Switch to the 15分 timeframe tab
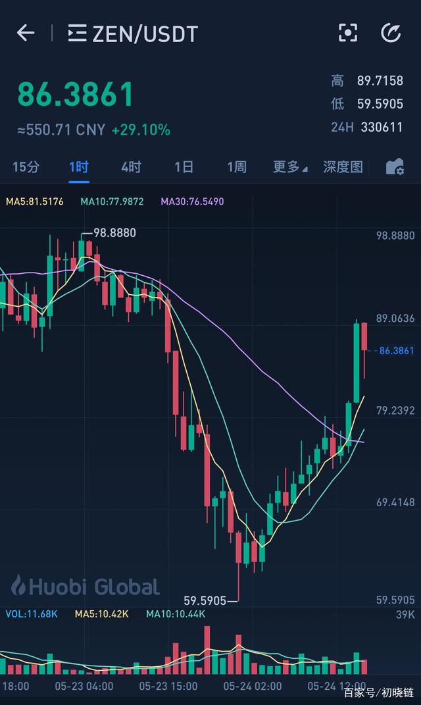The height and width of the screenshot is (705, 421). pyautogui.click(x=25, y=168)
